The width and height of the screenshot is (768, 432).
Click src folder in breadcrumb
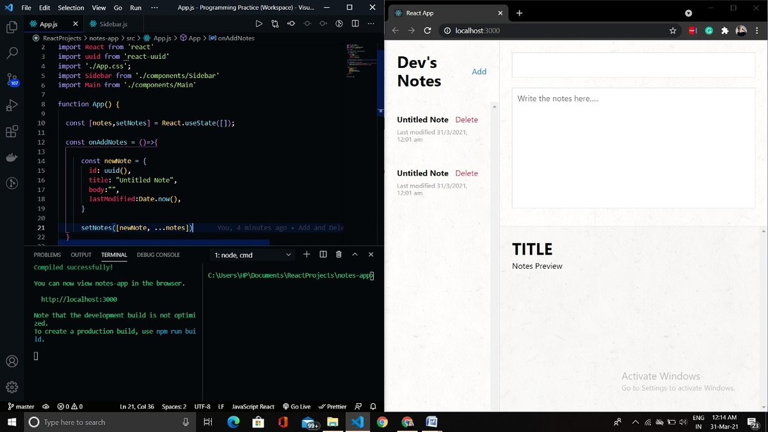(x=131, y=38)
